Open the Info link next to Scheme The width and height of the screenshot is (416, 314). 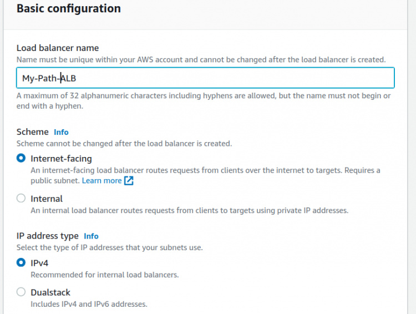coord(61,132)
